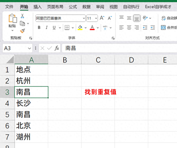The height and width of the screenshot is (148, 177).
Task: Open the 文件 File tab
Action: (9, 7)
